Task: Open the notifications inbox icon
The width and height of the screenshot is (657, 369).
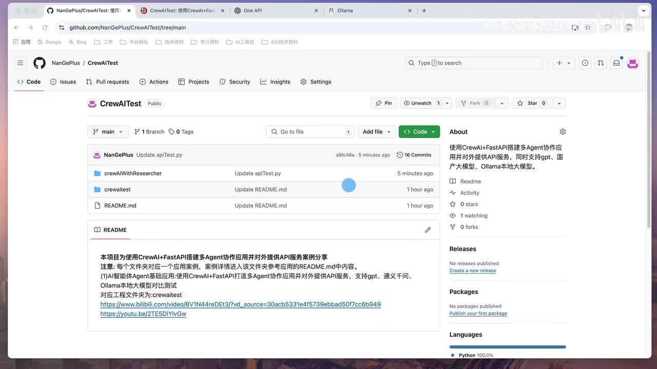Action: [x=616, y=63]
